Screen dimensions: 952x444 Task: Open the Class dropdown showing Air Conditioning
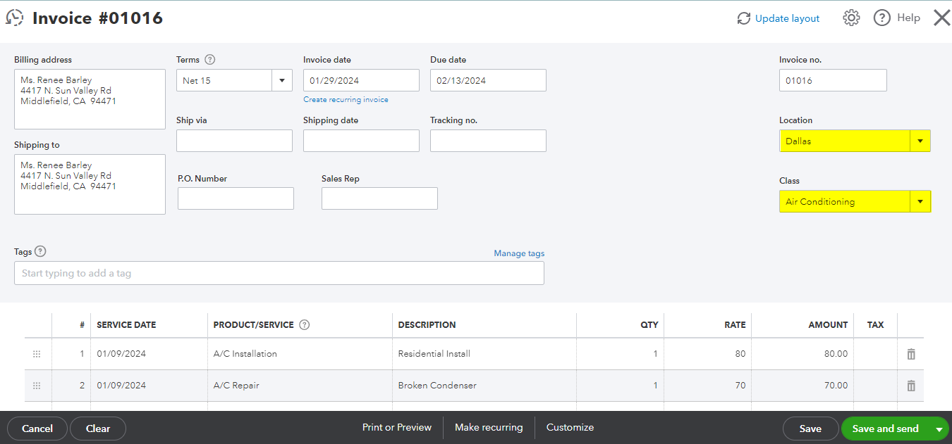point(920,202)
